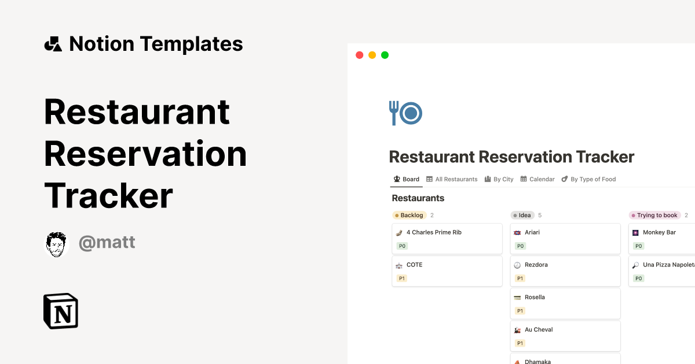Click the cityscape icon next to By City
The image size is (695, 364).
pos(487,179)
